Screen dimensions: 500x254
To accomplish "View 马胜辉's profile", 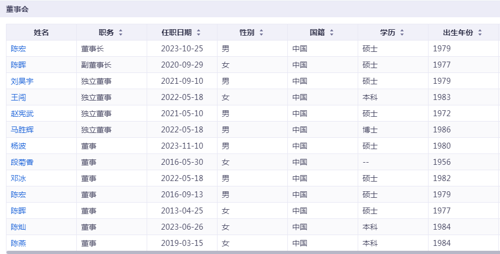I will pos(22,130).
